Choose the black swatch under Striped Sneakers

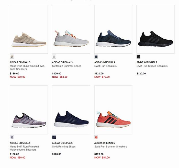point(139,57)
